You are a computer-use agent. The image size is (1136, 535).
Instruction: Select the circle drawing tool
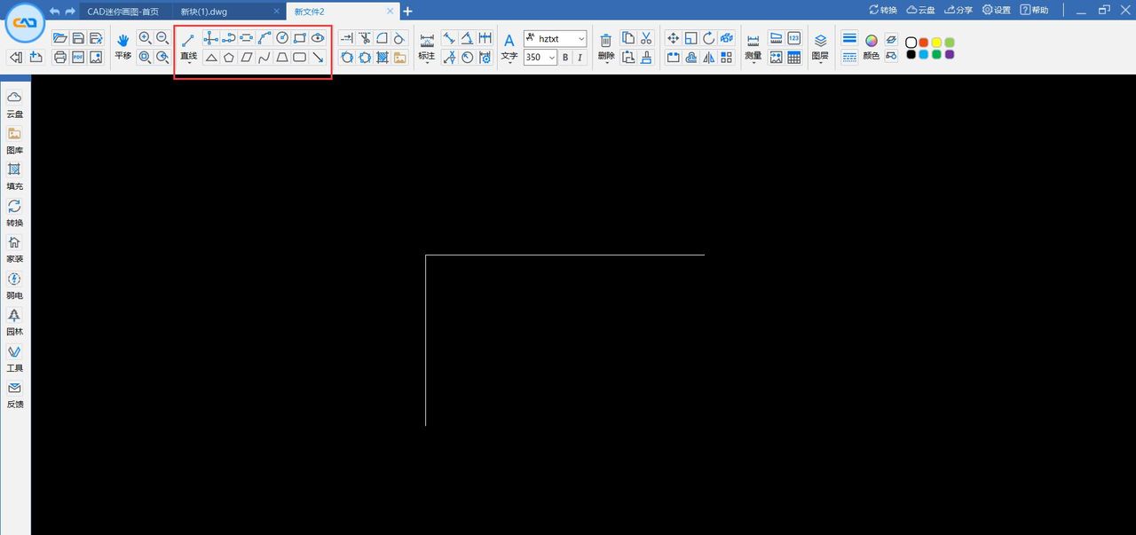[282, 38]
